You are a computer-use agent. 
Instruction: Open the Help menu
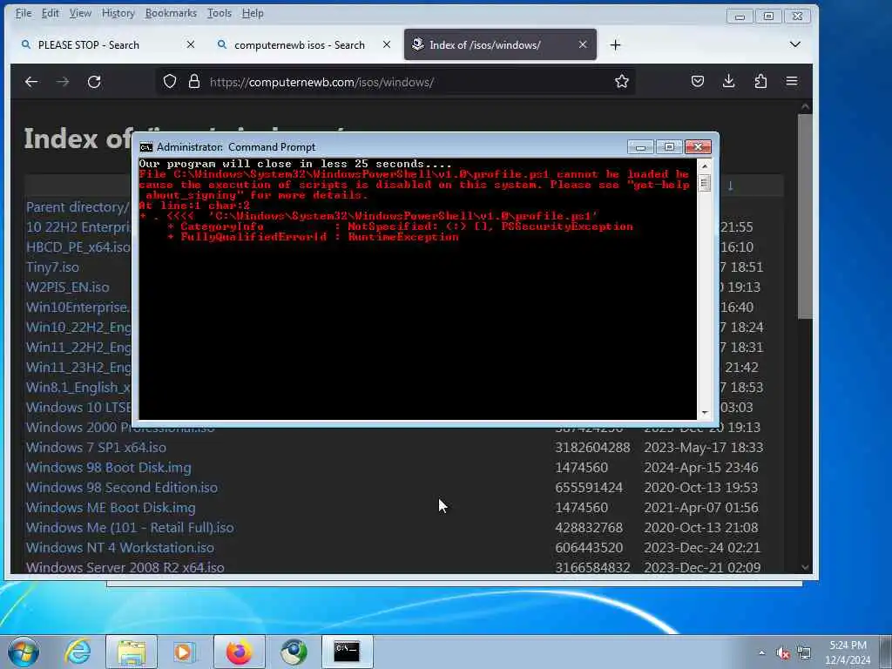click(x=253, y=13)
